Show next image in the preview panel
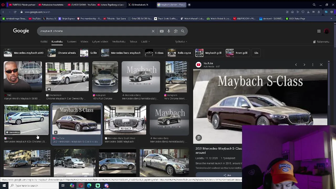This screenshot has height=189, width=336. point(304,65)
